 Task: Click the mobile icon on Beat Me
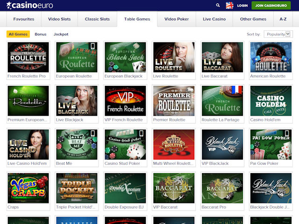(93, 133)
